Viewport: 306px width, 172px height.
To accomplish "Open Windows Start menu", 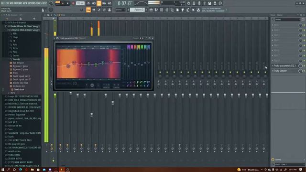I will [3, 170].
